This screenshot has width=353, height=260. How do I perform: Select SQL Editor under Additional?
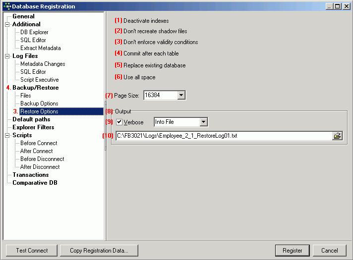point(33,40)
